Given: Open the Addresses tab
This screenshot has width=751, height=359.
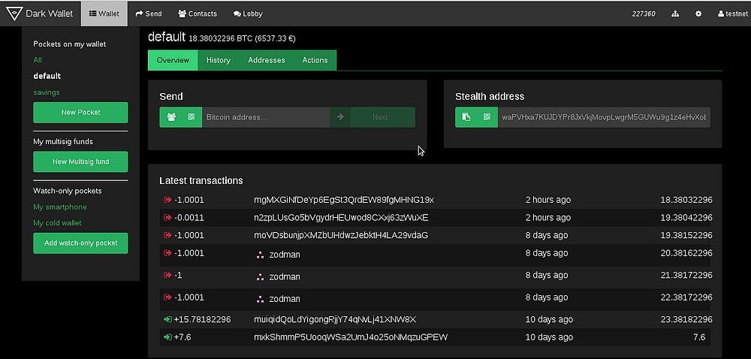Looking at the screenshot, I should pos(267,60).
